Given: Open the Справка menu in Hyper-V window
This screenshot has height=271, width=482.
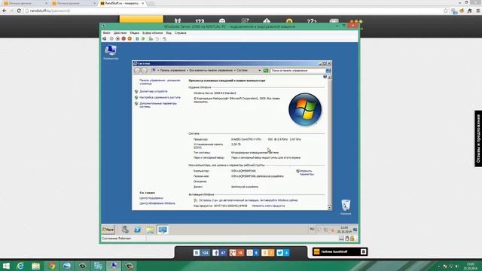Looking at the screenshot, I should (x=181, y=33).
